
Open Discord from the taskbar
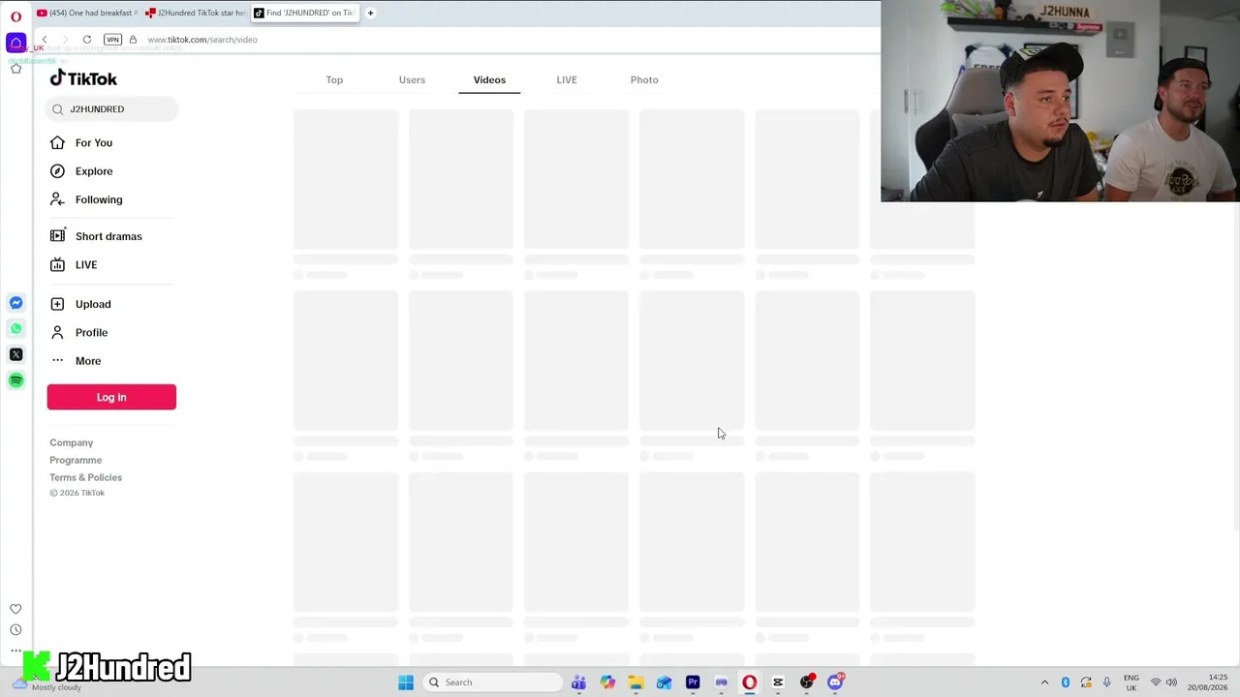(835, 682)
